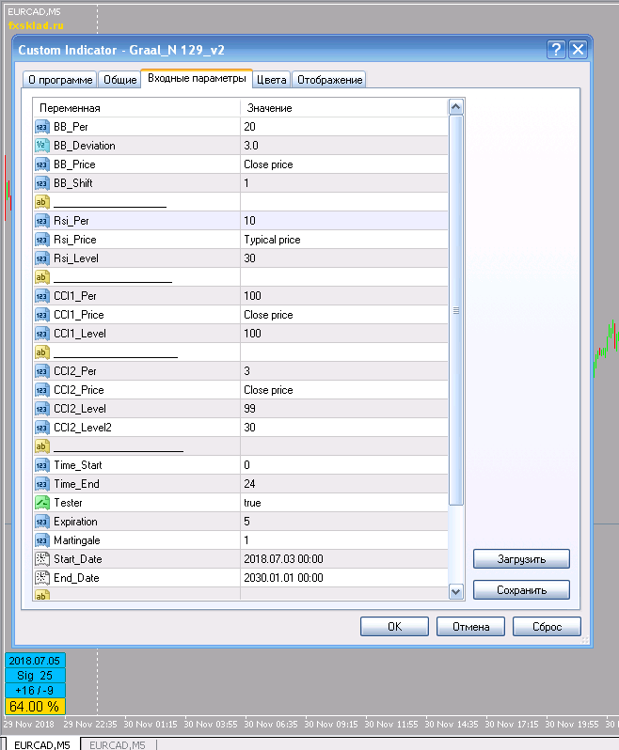The image size is (619, 750).
Task: Open the 'О программе' tab
Action: click(x=60, y=80)
